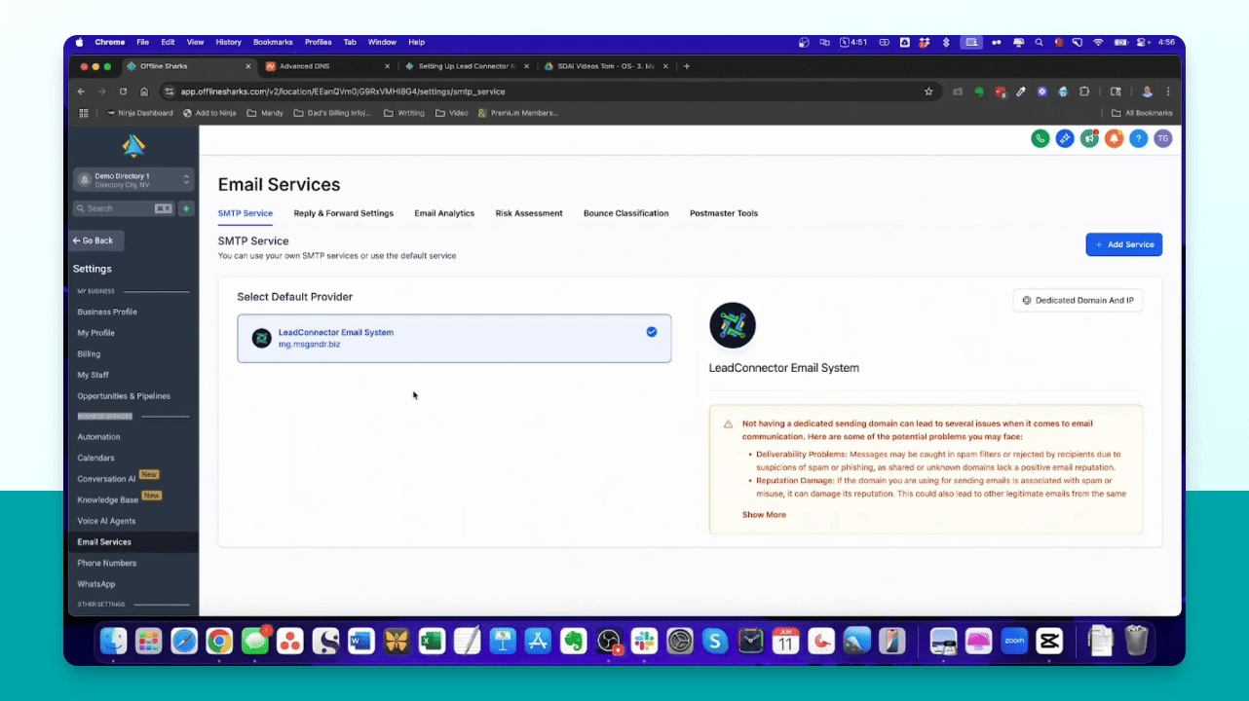The image size is (1249, 701).
Task: Reload the page in Chrome
Action: [123, 92]
